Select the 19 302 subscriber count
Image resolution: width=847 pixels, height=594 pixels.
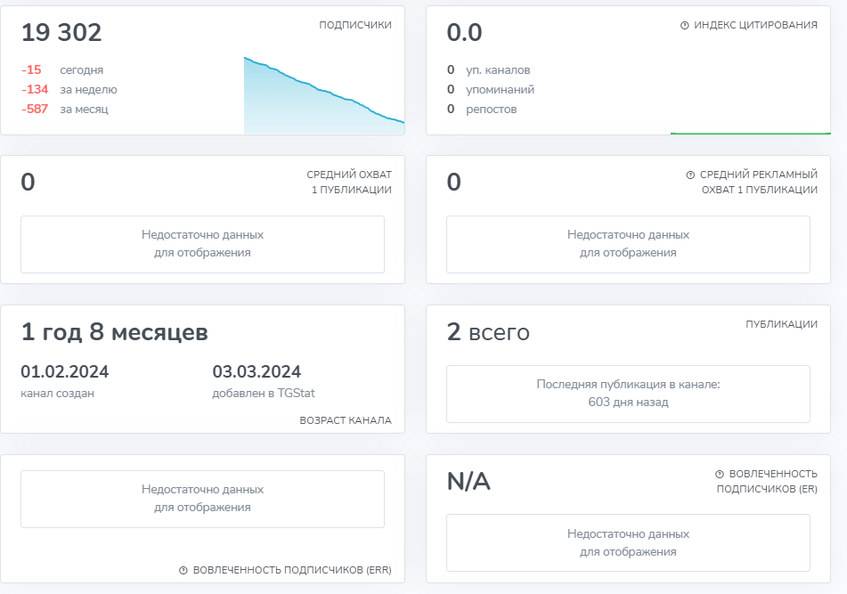pyautogui.click(x=61, y=33)
